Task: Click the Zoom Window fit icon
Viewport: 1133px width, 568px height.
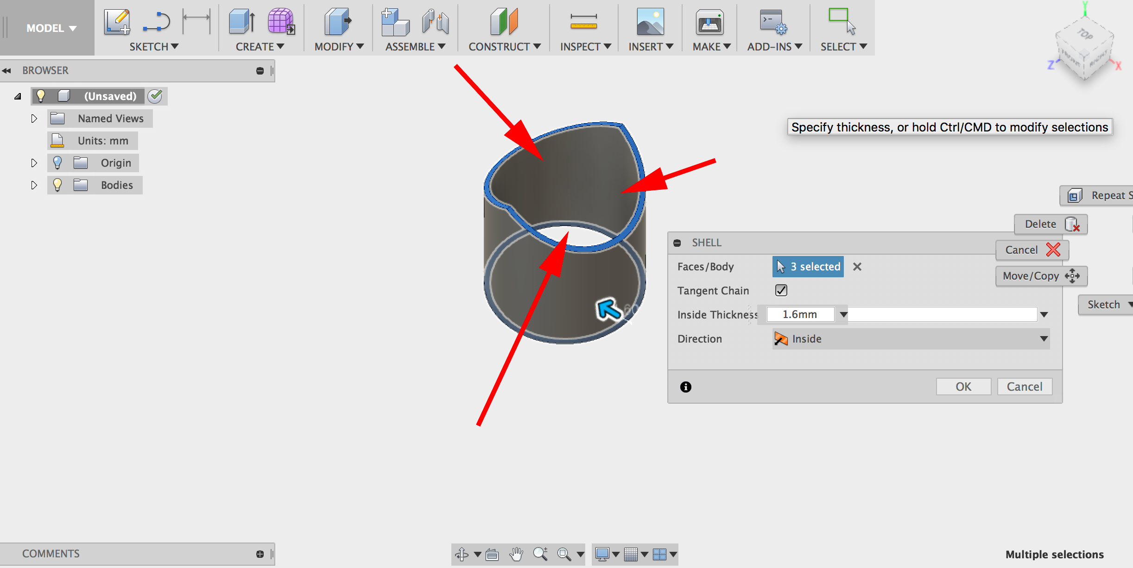Action: point(564,554)
